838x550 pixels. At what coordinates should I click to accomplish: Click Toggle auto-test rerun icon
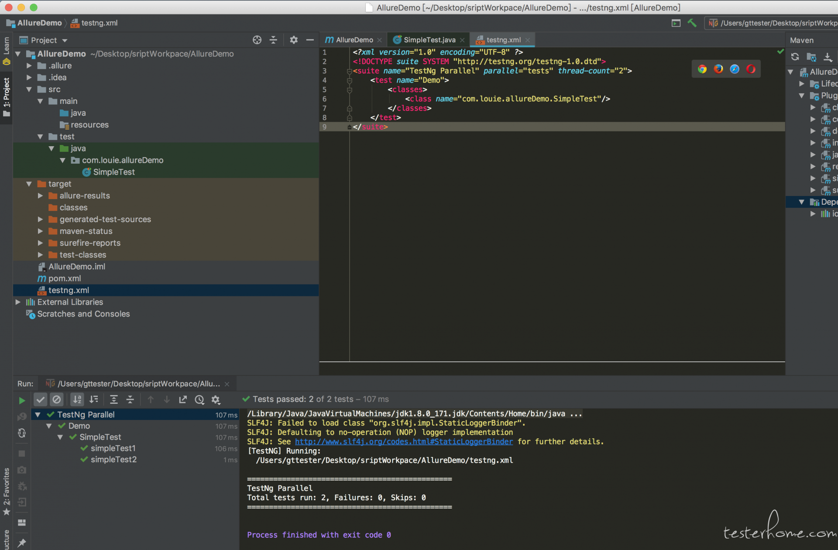pos(22,433)
